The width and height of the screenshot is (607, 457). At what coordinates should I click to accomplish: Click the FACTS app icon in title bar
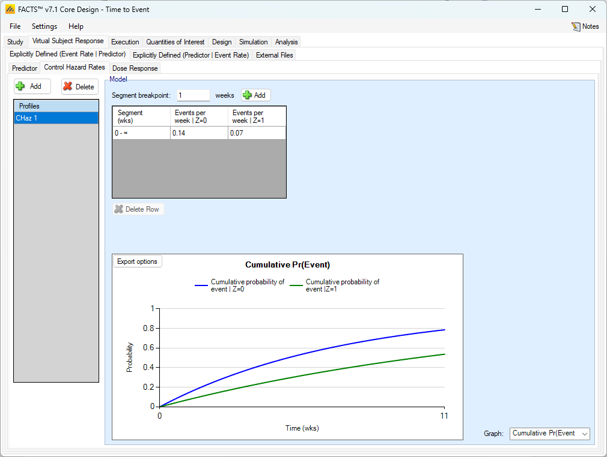point(10,9)
